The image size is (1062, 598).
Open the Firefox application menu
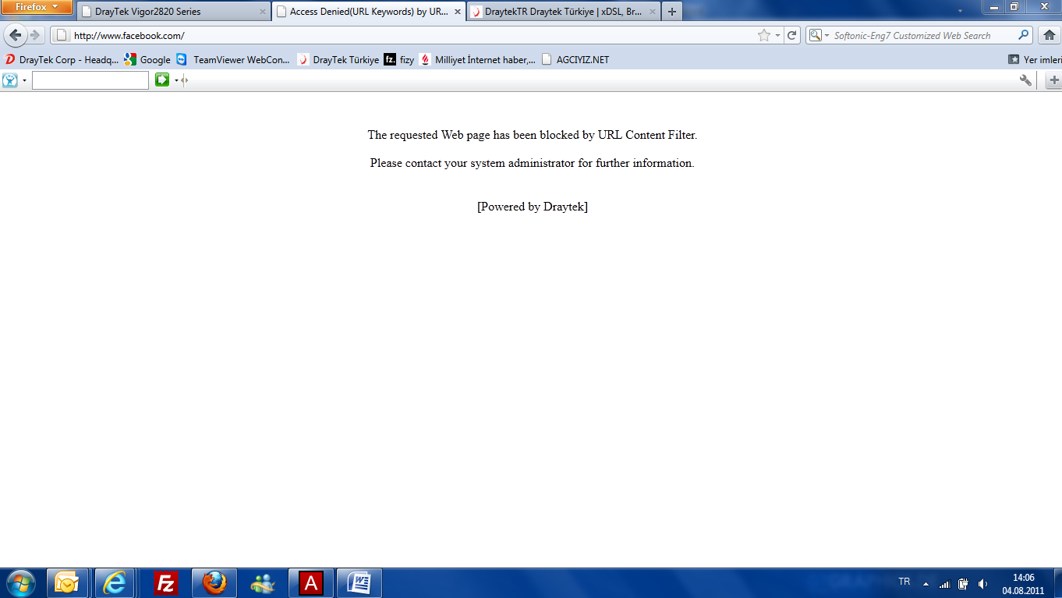[x=37, y=7]
